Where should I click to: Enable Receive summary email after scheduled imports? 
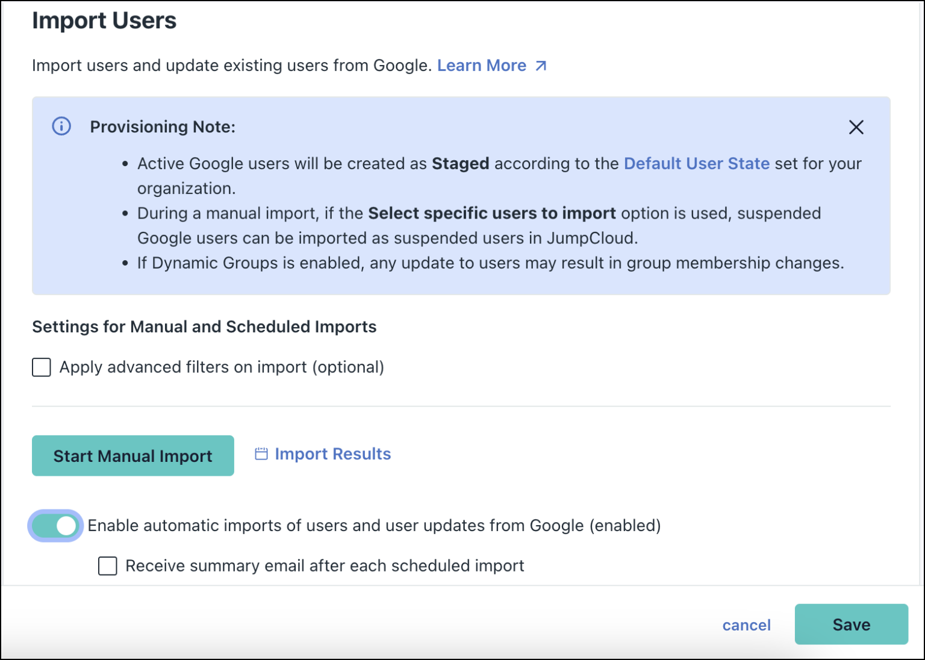click(x=107, y=566)
